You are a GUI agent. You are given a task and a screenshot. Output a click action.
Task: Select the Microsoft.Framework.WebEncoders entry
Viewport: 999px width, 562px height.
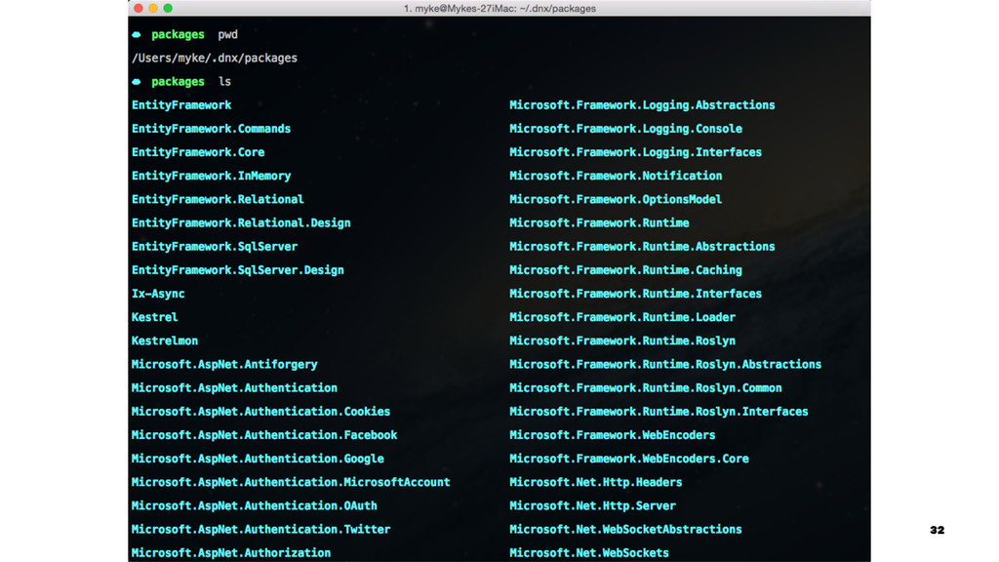click(613, 435)
